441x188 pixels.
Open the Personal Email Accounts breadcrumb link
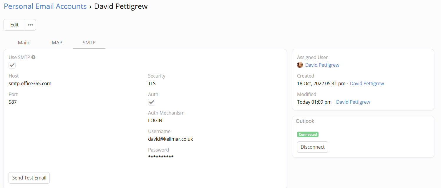[45, 6]
